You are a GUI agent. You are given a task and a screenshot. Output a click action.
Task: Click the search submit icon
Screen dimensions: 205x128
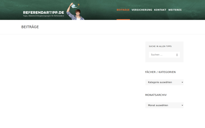[x=177, y=55]
